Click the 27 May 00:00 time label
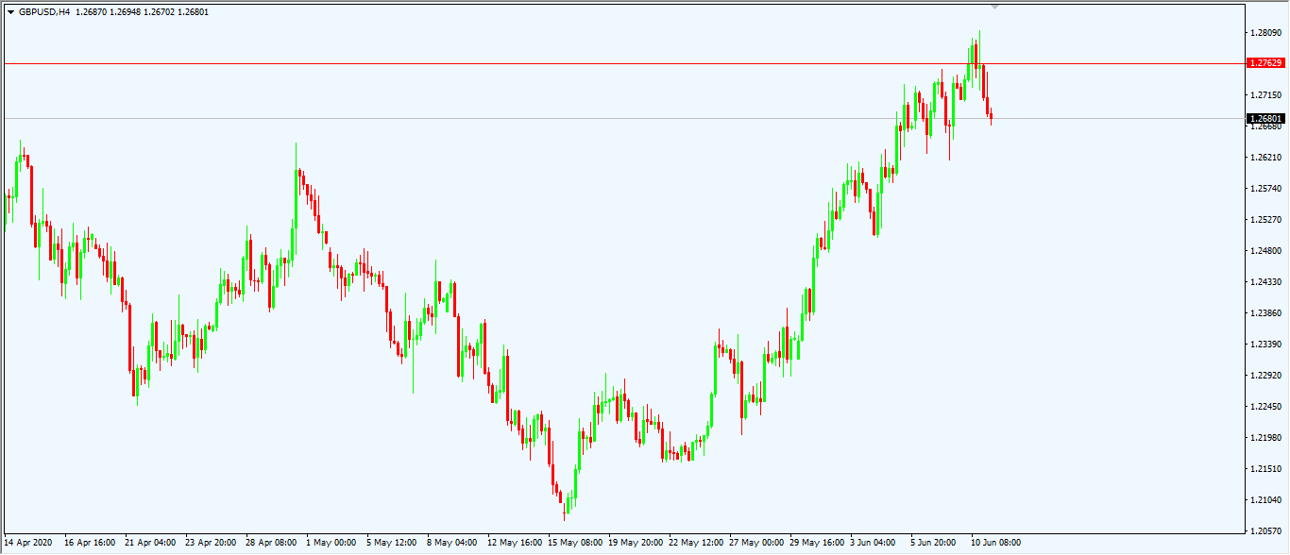 click(756, 543)
